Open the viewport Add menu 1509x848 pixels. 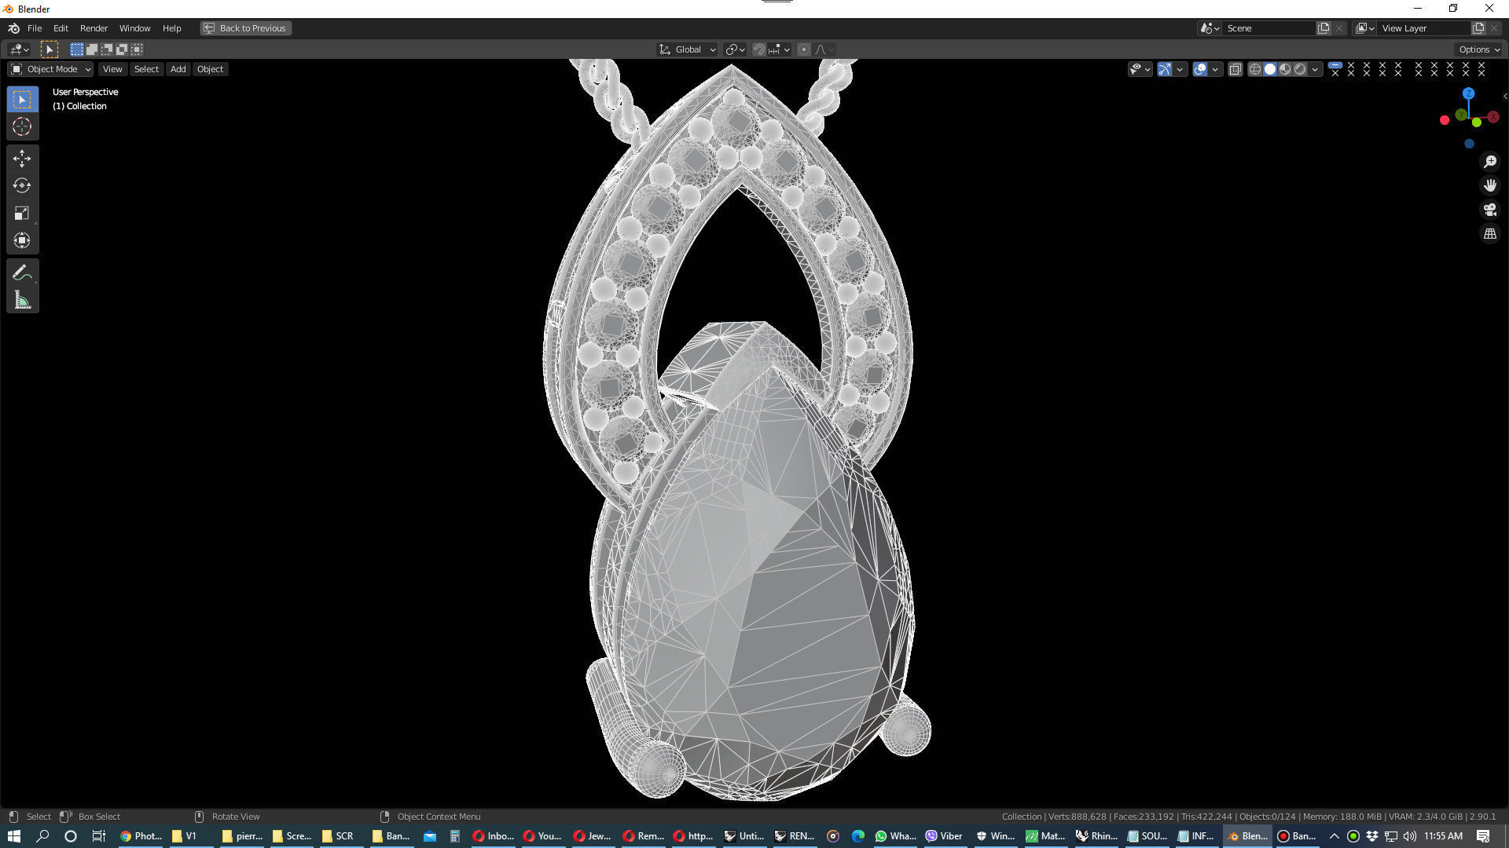point(178,69)
